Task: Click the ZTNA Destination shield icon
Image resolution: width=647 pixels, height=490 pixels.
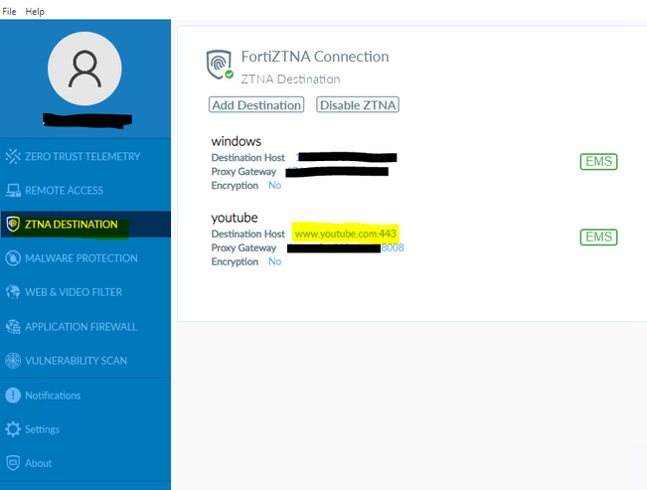Action: click(x=13, y=225)
